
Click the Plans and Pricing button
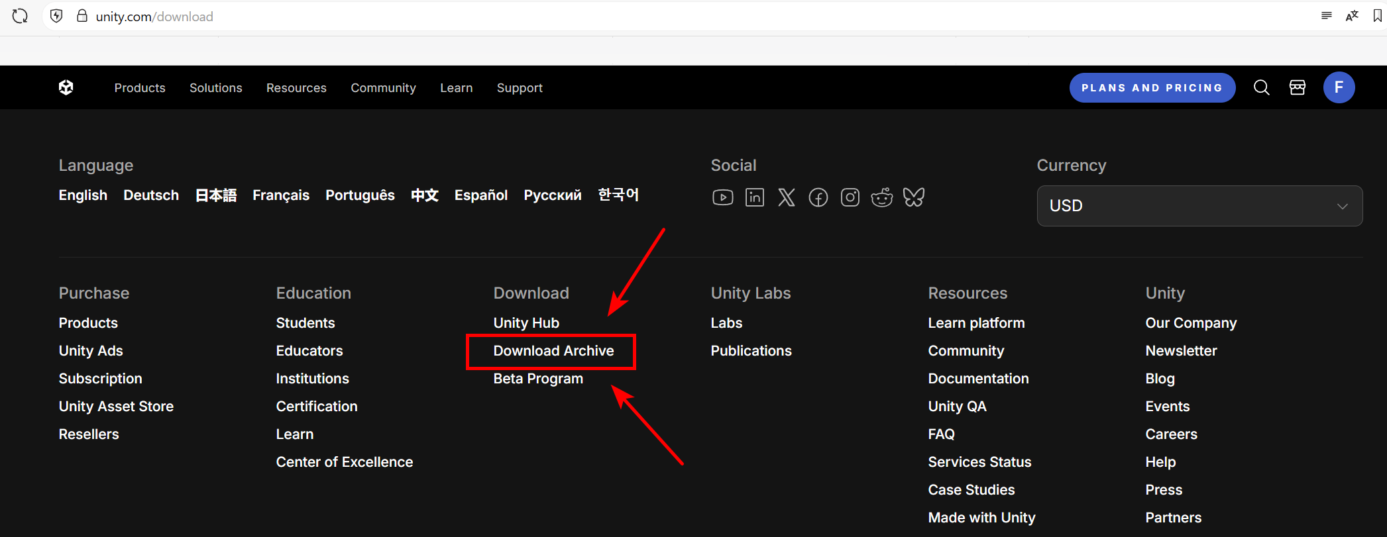(1152, 87)
